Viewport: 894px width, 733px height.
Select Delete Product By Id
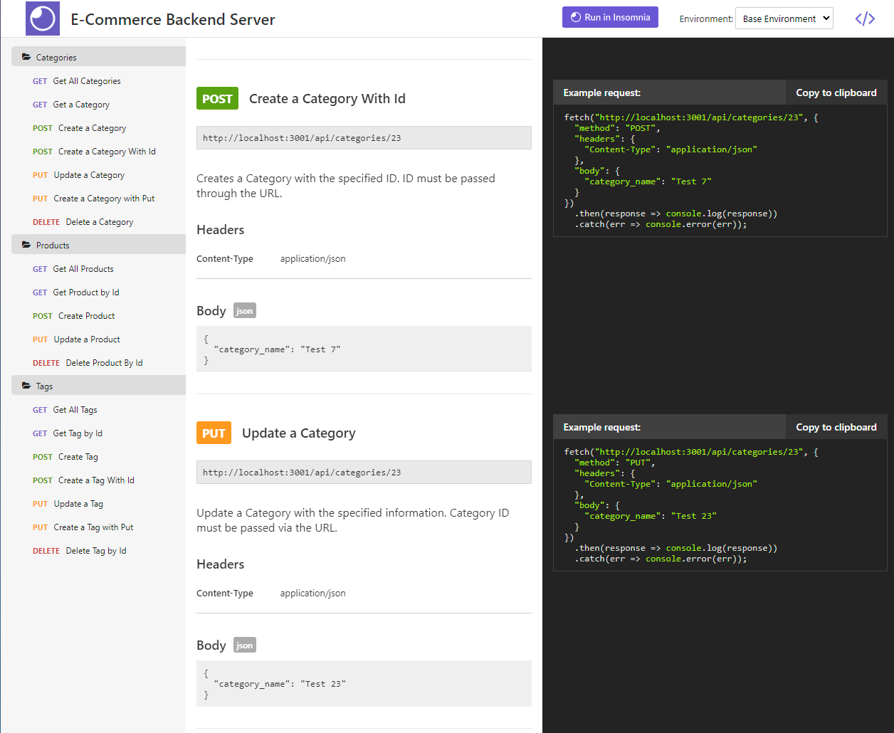click(x=88, y=363)
